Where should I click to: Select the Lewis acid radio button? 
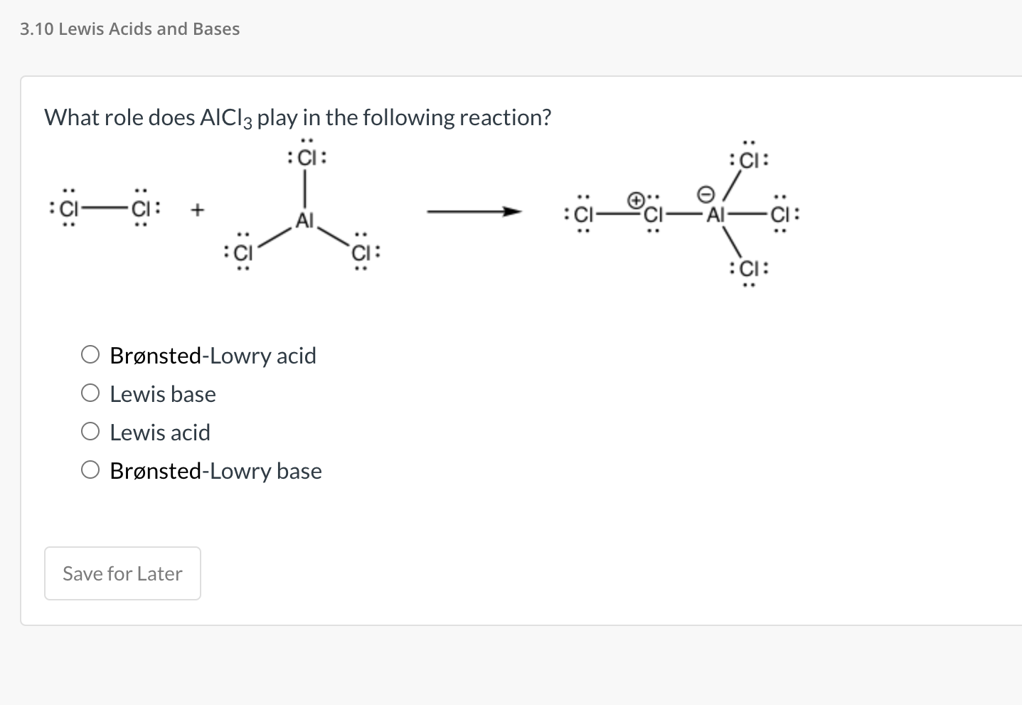pyautogui.click(x=90, y=430)
